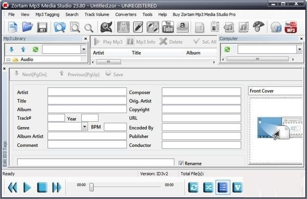
Task: Open the Converters menu
Action: [x=126, y=14]
